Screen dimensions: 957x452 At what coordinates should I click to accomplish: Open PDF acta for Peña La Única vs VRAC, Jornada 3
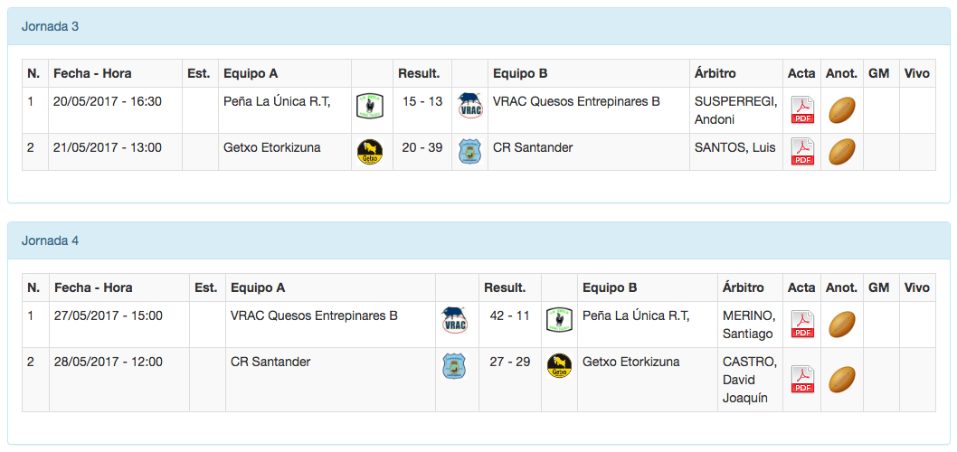[x=802, y=109]
